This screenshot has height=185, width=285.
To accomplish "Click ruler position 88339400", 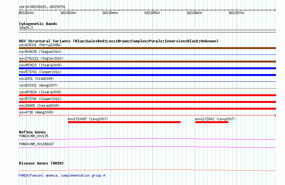I will 110,13.
